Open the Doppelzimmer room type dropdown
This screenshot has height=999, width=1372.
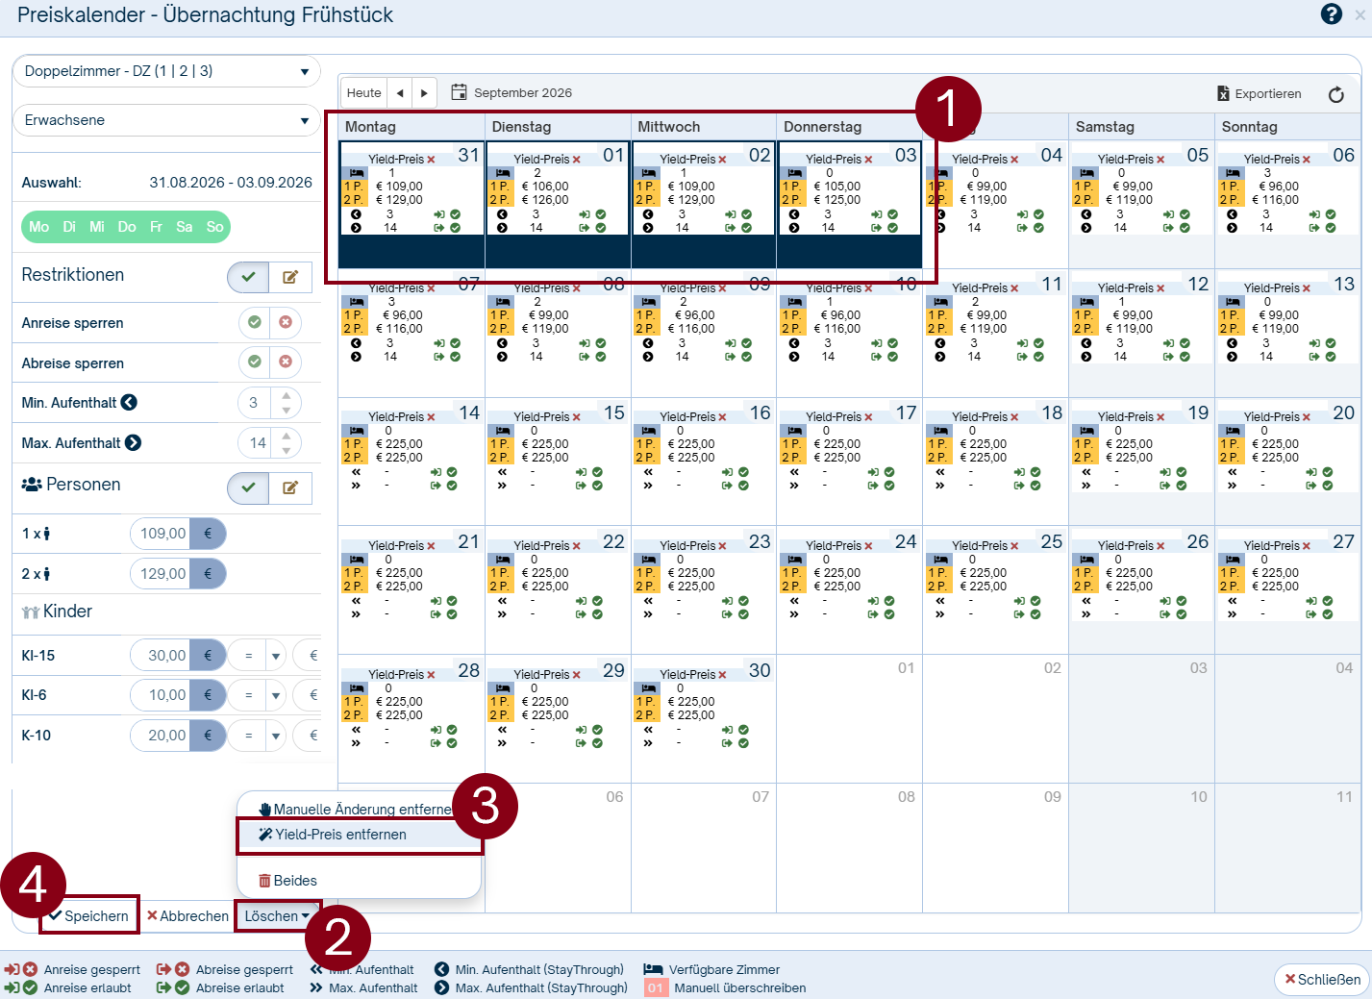[x=166, y=71]
